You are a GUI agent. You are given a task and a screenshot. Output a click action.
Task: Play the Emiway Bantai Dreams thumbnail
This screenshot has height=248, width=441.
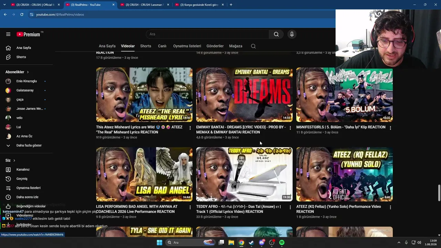(244, 95)
